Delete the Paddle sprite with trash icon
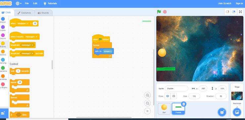This screenshot has height=120, width=245. coord(184,104)
